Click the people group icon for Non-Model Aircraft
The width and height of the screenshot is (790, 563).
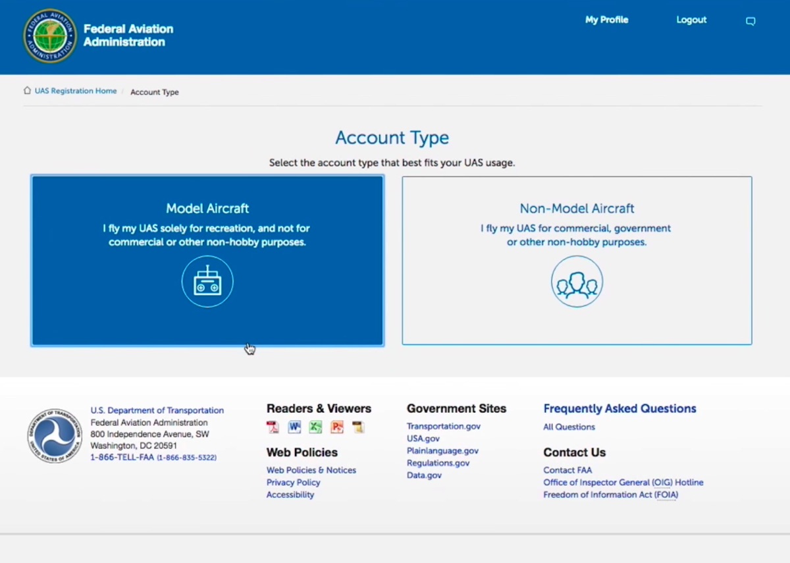pyautogui.click(x=577, y=281)
